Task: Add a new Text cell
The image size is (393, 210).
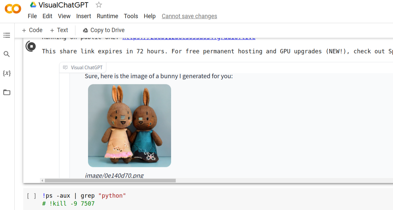Action: click(59, 30)
